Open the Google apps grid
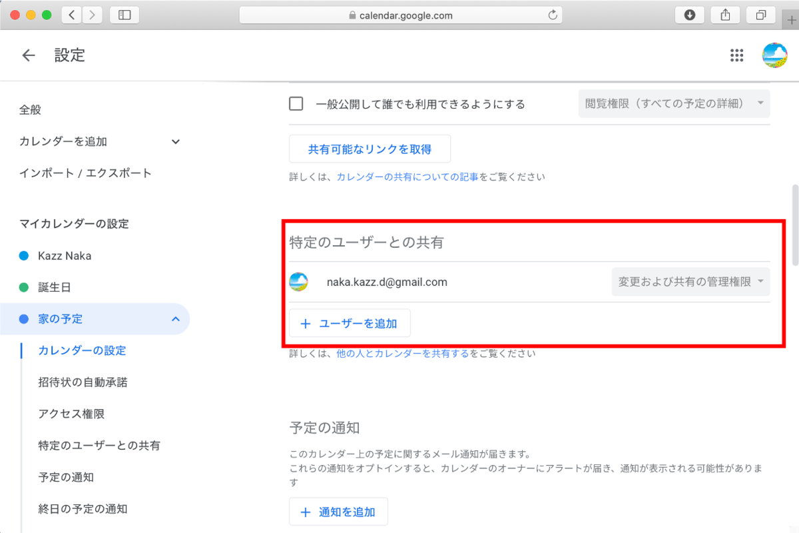 pos(736,55)
